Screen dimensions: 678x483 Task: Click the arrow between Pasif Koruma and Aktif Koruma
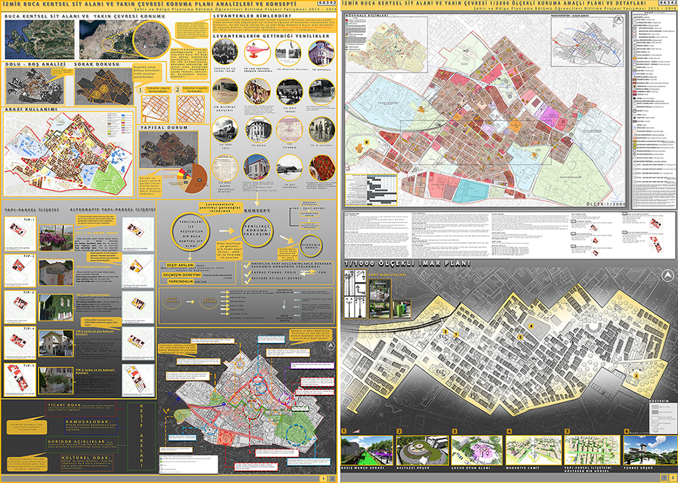tap(191, 302)
